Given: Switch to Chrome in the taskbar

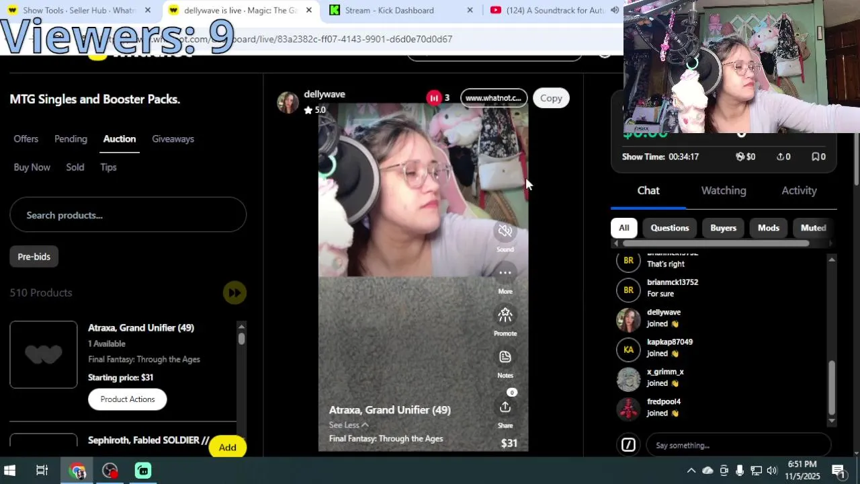Looking at the screenshot, I should coord(77,471).
